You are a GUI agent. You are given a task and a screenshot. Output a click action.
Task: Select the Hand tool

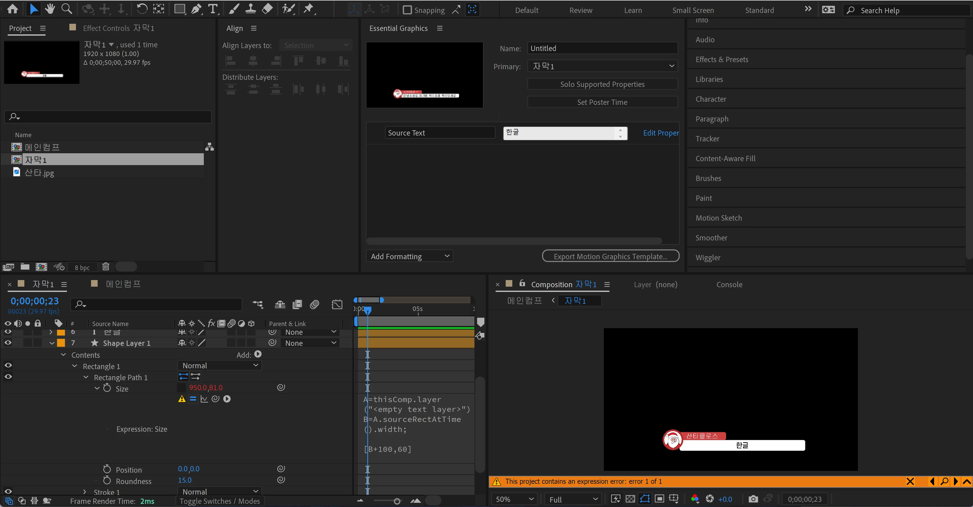[49, 9]
